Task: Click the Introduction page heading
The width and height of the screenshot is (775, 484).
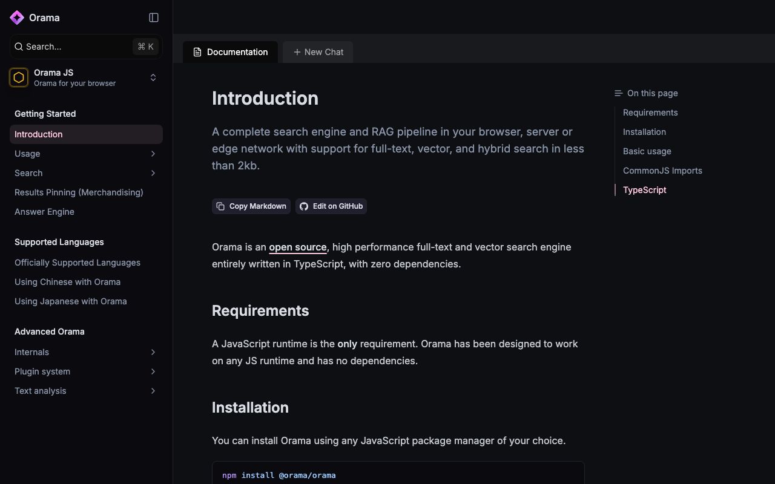Action: tap(265, 99)
